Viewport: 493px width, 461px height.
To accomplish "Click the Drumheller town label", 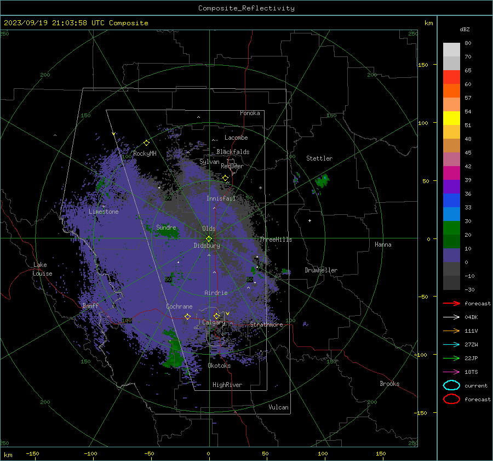I will click(321, 270).
